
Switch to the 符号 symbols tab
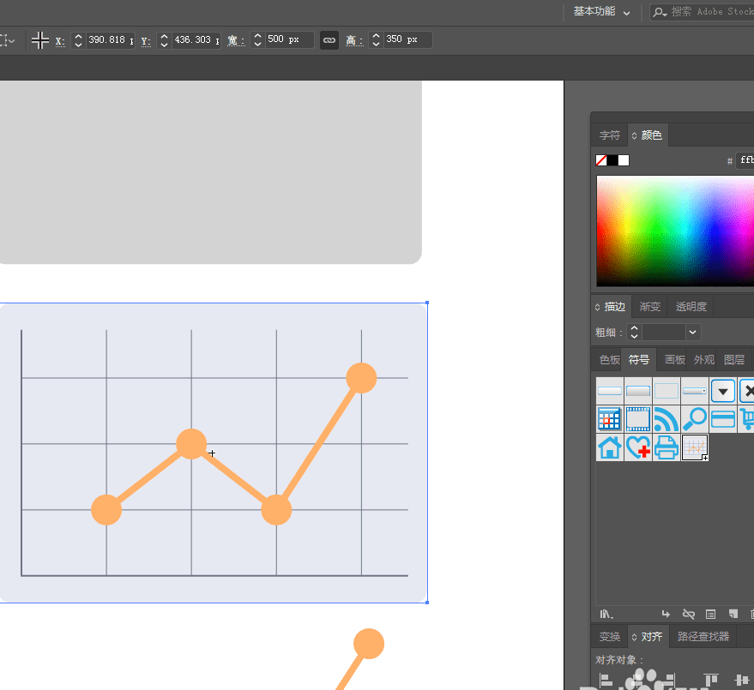638,359
